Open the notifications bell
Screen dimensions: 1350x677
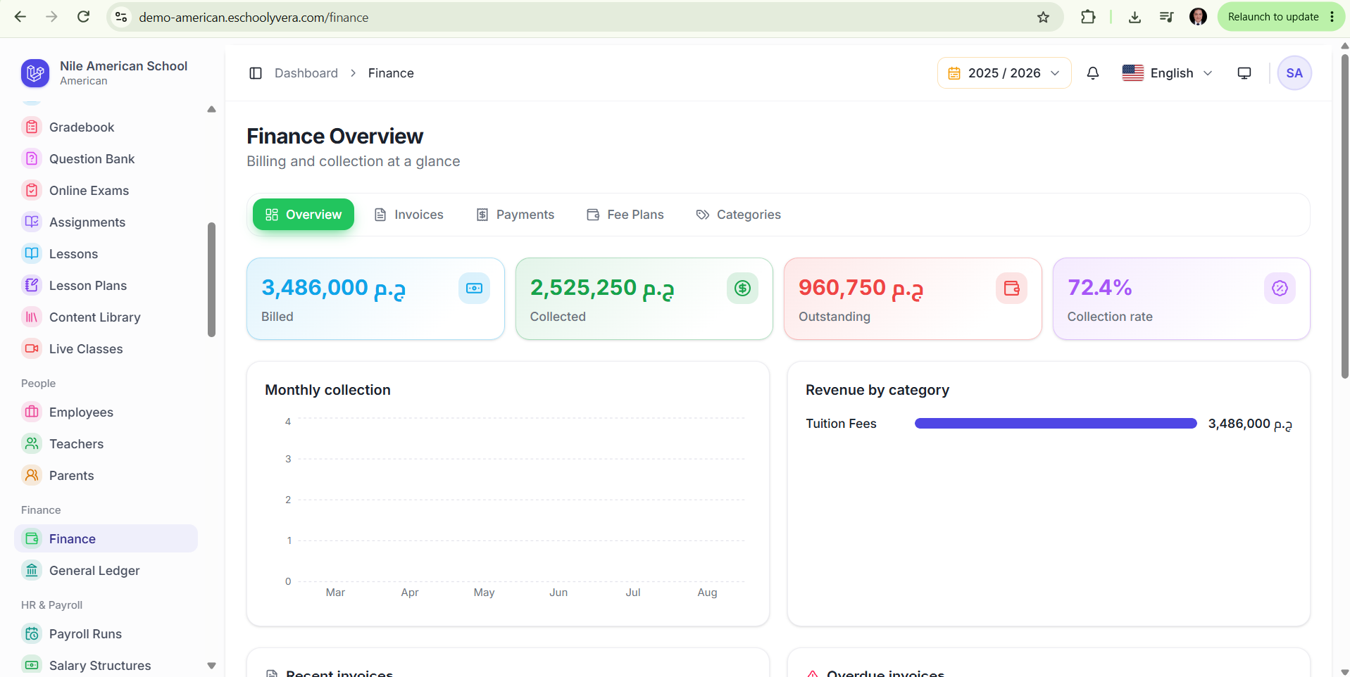pos(1093,73)
